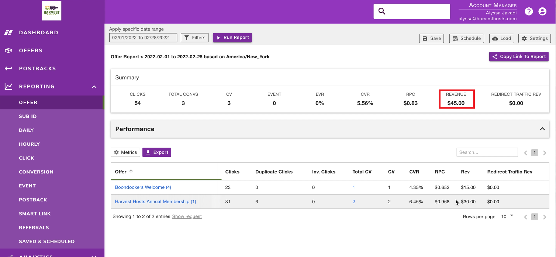This screenshot has width=556, height=257.
Task: Click the Schedule button
Action: [x=467, y=38]
